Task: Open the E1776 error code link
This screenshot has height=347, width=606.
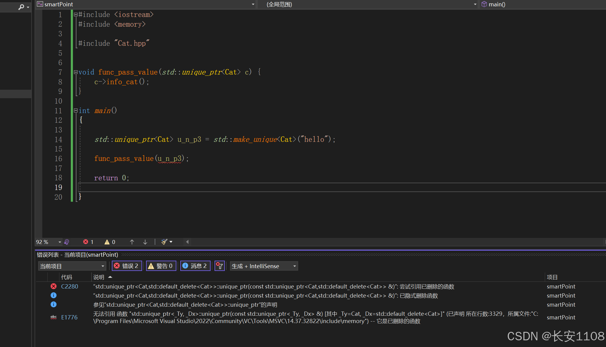Action: click(x=69, y=317)
